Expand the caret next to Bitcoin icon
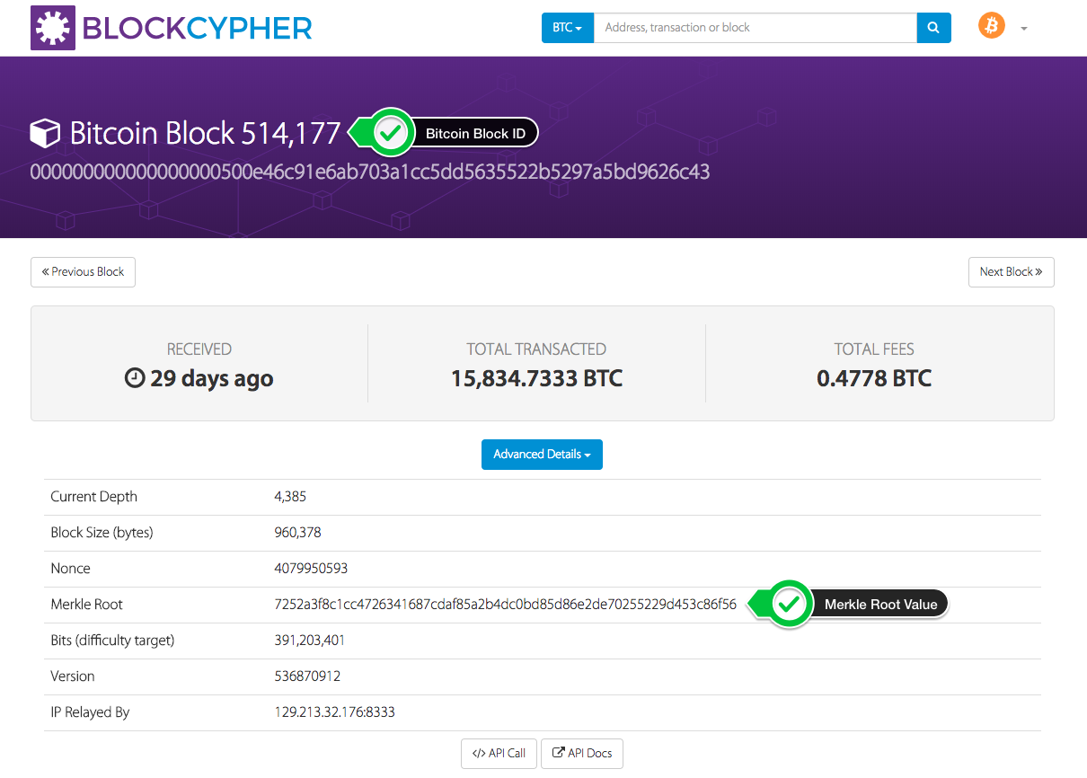This screenshot has width=1087, height=778. (x=1024, y=29)
